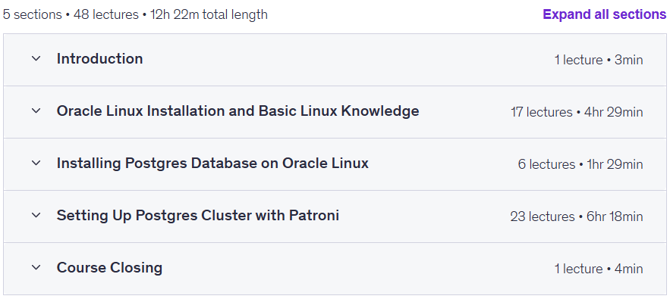The width and height of the screenshot is (670, 299).
Task: Click Expand all sections link
Action: pyautogui.click(x=604, y=14)
